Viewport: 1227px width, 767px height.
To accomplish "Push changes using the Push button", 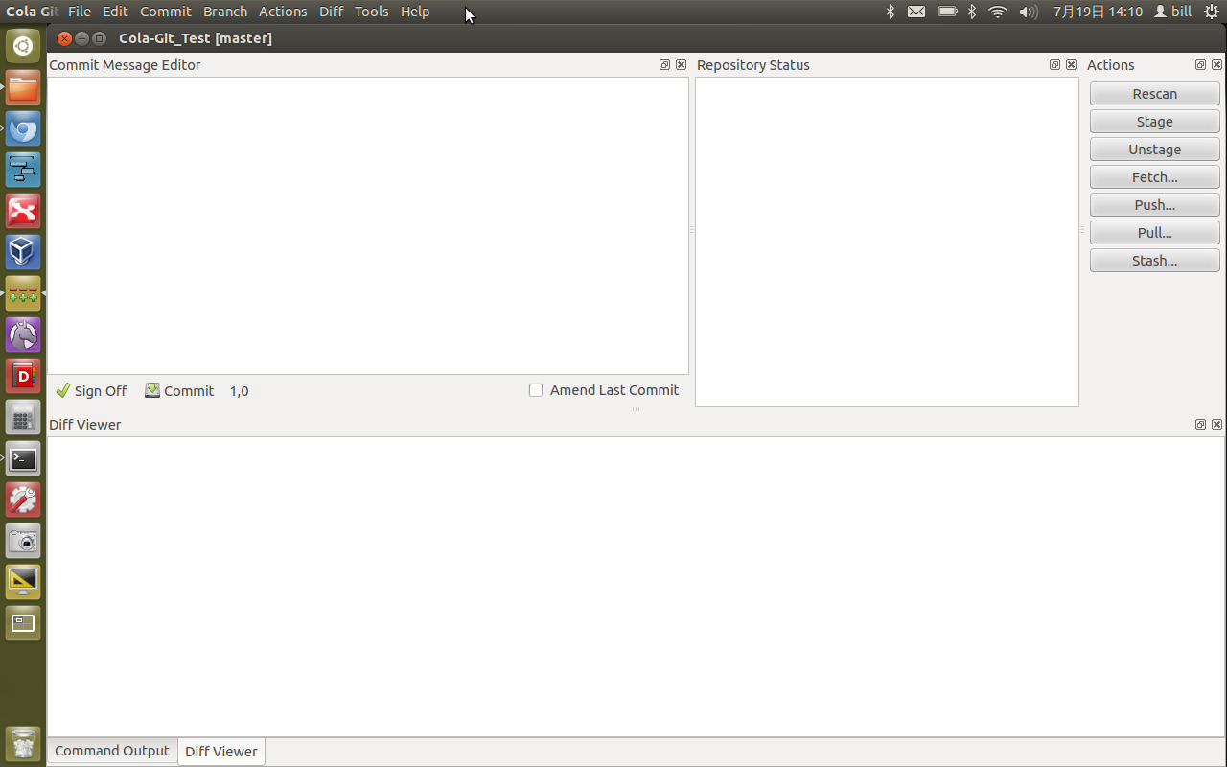I will point(1154,204).
